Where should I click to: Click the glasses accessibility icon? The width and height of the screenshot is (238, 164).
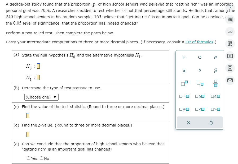pyautogui.click(x=230, y=31)
